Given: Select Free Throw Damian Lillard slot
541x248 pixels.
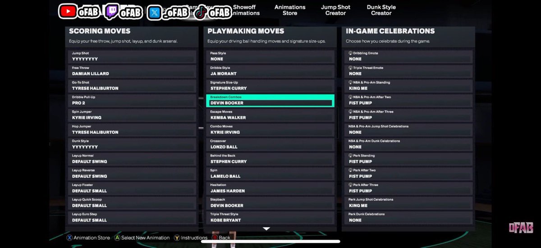Looking at the screenshot, I should [133, 71].
